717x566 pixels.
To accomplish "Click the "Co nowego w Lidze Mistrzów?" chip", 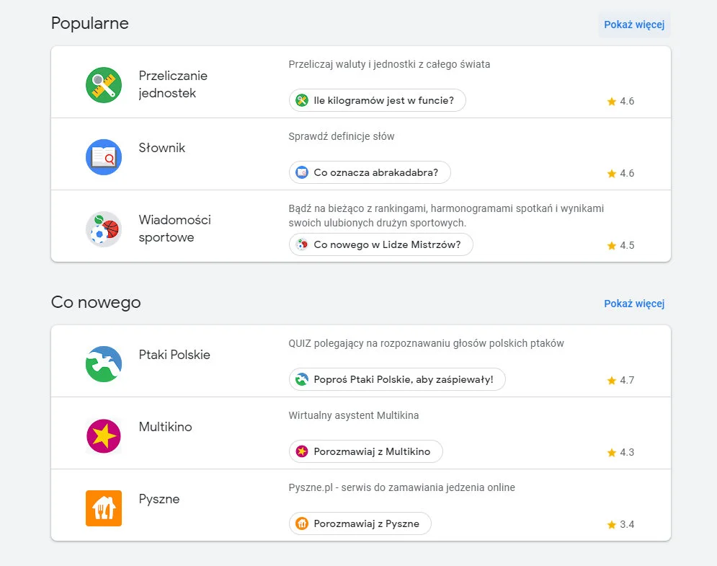I will tap(380, 245).
